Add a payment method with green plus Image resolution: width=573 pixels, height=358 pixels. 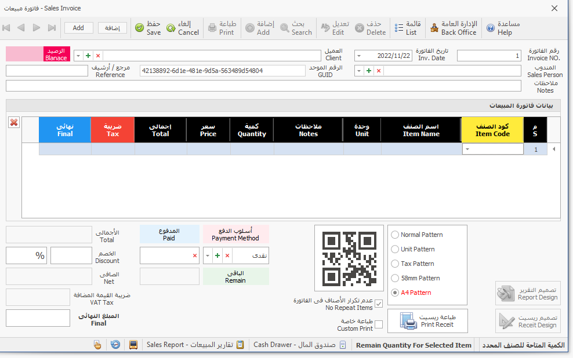coord(217,255)
